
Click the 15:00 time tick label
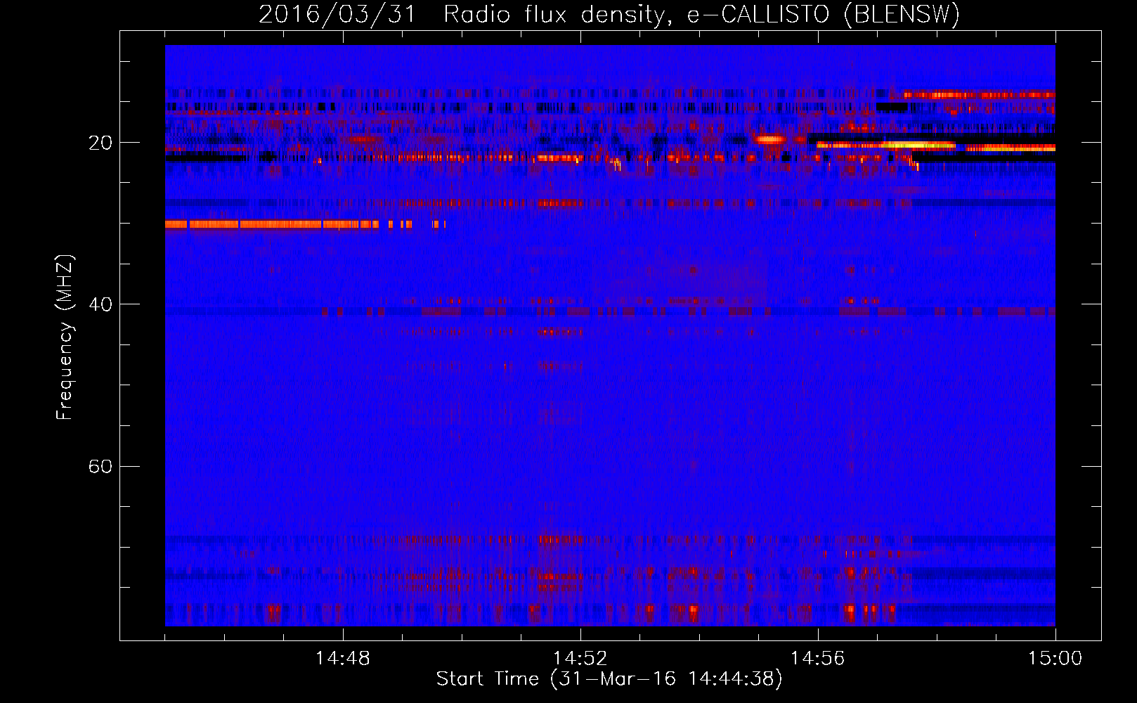[1055, 659]
